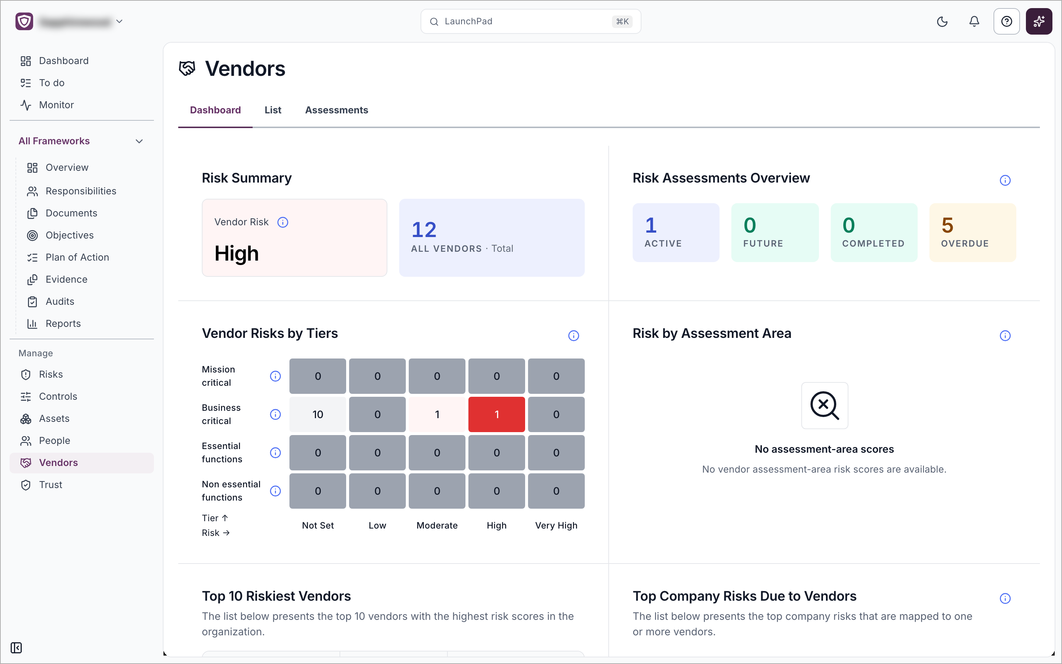Focus the LaunchPad search field

530,21
